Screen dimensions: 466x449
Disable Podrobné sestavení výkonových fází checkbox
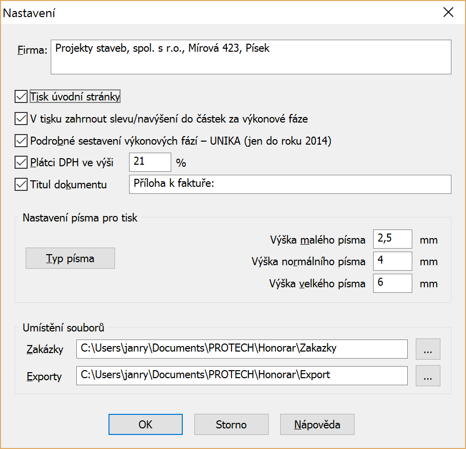tap(21, 141)
